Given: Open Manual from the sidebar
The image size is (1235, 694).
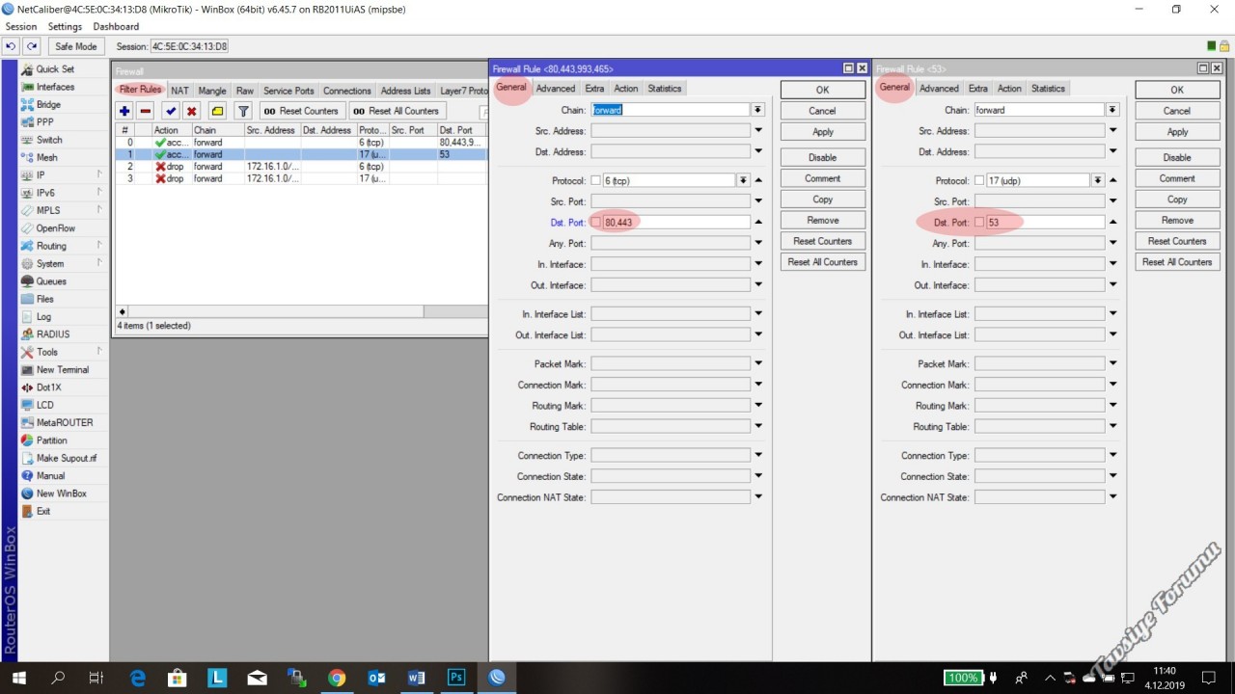Looking at the screenshot, I should pos(51,475).
